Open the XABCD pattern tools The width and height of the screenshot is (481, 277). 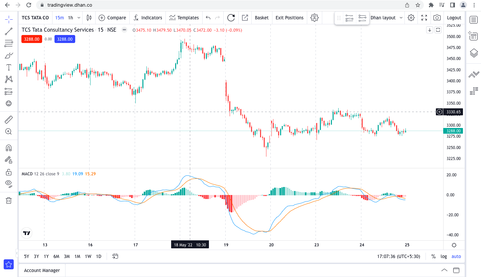[9, 79]
